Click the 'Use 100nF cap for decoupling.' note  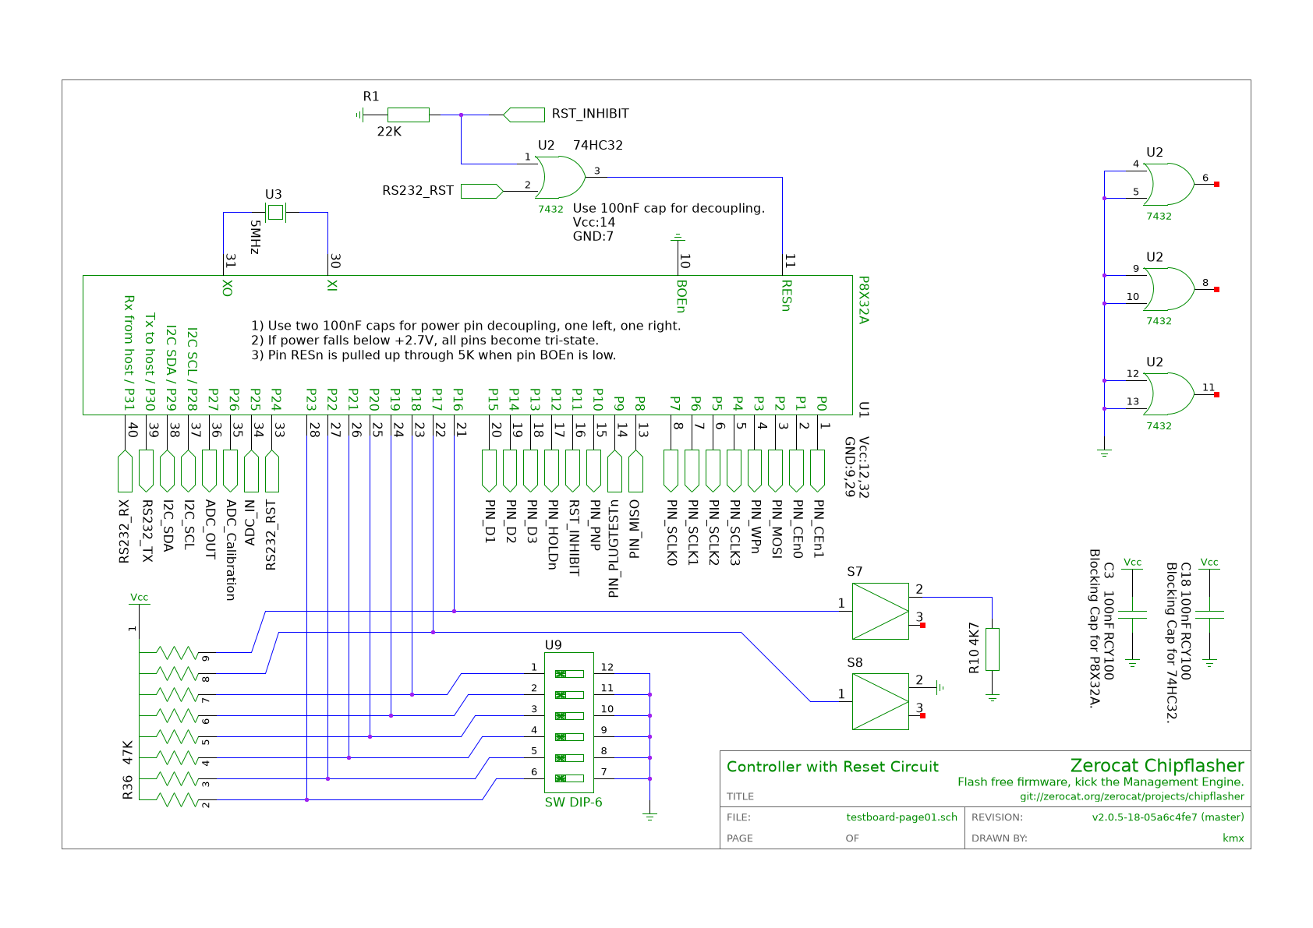(x=669, y=208)
